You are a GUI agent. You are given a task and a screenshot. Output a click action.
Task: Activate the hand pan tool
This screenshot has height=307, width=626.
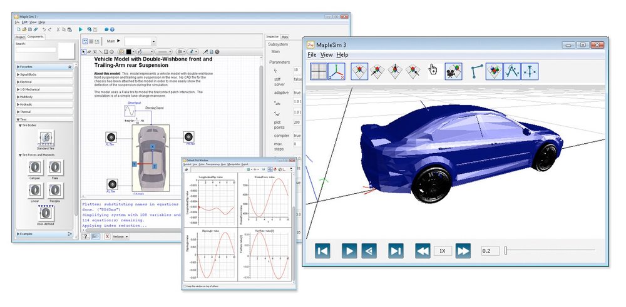point(433,71)
